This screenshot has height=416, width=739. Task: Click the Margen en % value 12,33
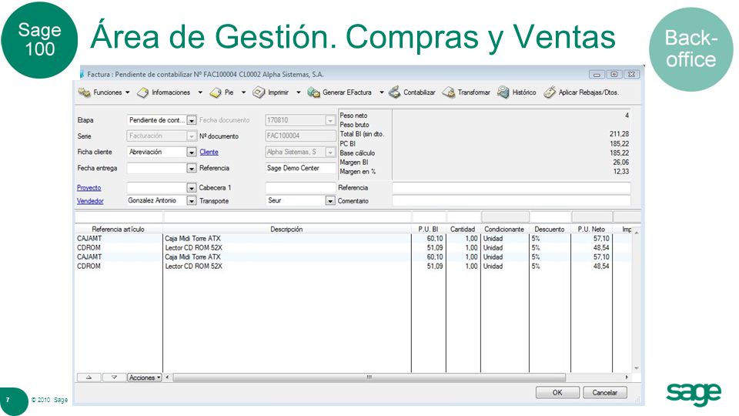point(620,172)
